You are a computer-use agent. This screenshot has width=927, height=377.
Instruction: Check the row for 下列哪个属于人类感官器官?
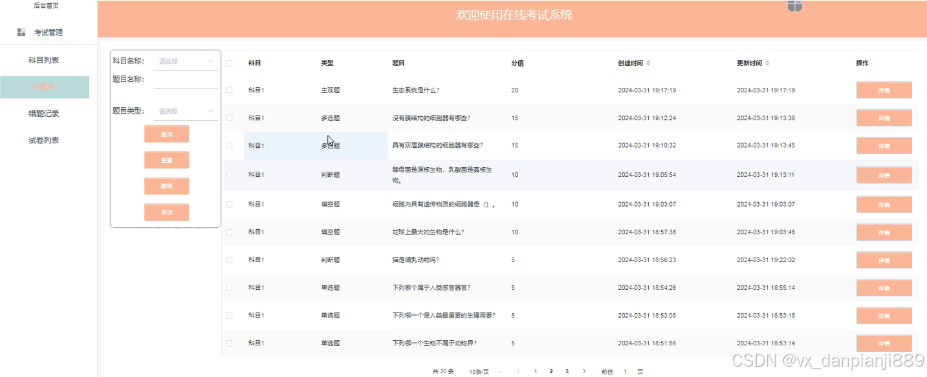point(230,287)
